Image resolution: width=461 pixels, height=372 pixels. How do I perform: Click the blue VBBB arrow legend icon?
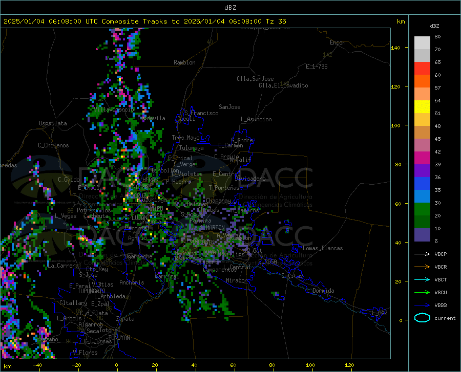click(x=422, y=305)
